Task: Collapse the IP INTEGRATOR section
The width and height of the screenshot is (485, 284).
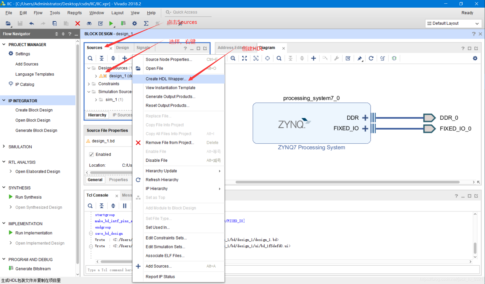Action: [x=4, y=100]
